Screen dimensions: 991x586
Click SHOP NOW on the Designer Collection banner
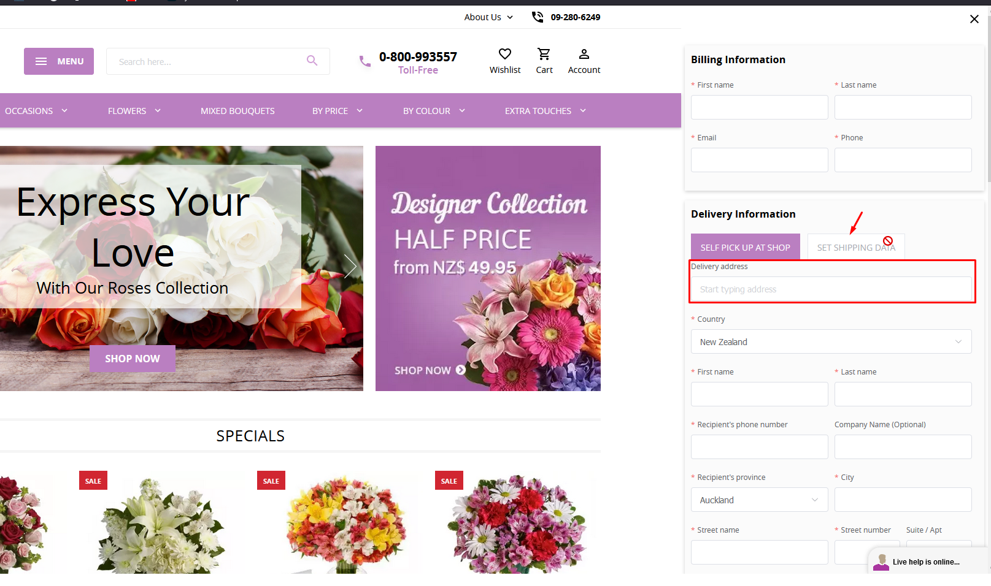pyautogui.click(x=430, y=370)
